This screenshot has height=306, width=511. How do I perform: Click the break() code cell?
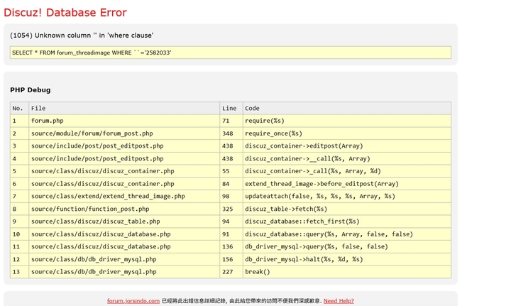347,272
